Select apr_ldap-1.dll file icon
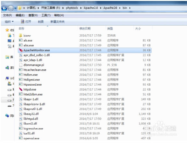The height and width of the screenshot is (145, 187). 21,60
